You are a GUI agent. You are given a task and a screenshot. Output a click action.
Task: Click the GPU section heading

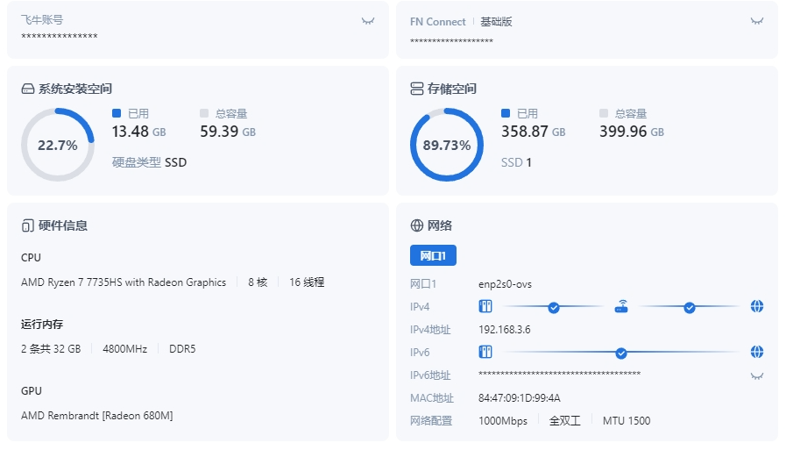[x=31, y=391]
